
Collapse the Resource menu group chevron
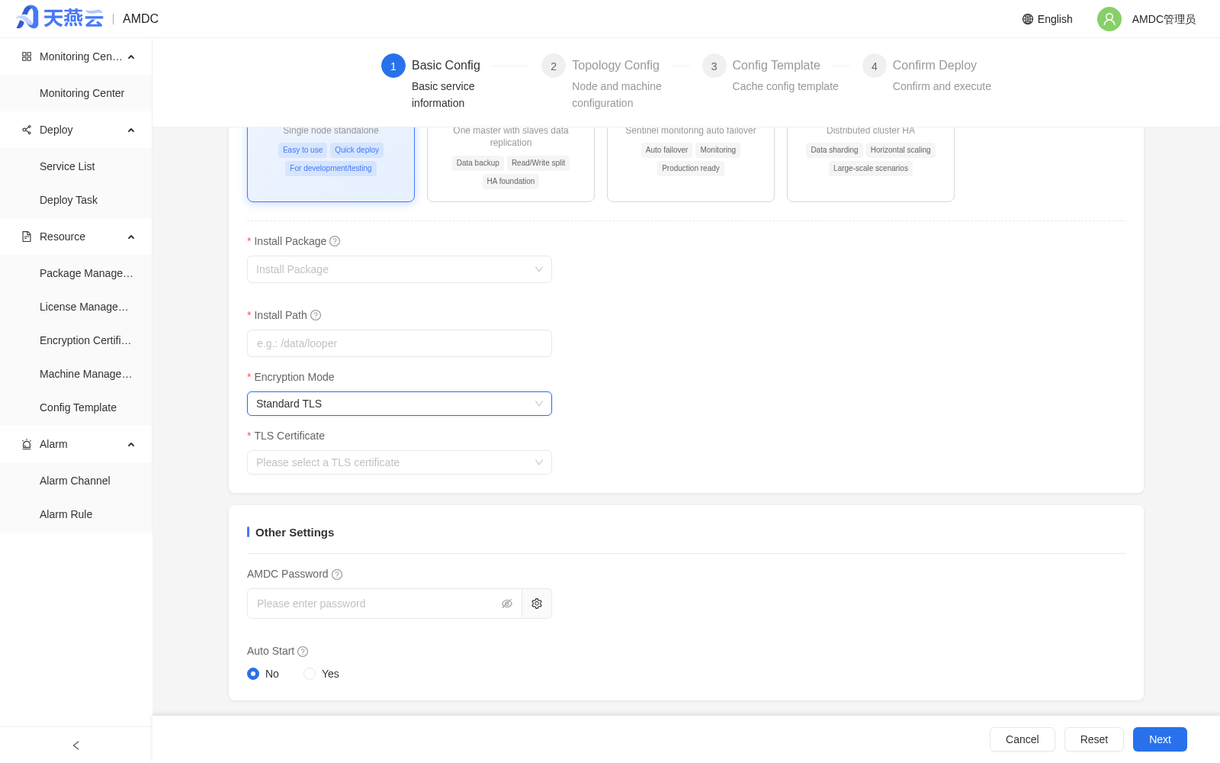(x=131, y=237)
